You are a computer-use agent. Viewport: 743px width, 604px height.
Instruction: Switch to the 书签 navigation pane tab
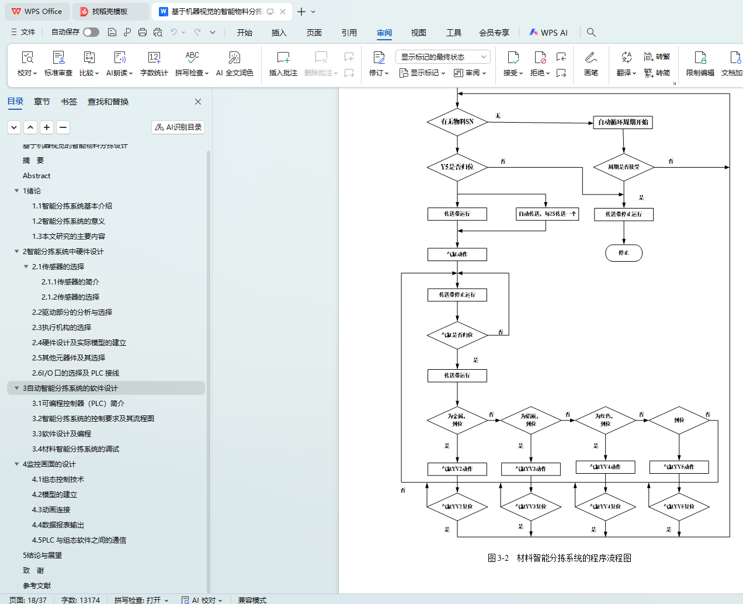click(69, 102)
